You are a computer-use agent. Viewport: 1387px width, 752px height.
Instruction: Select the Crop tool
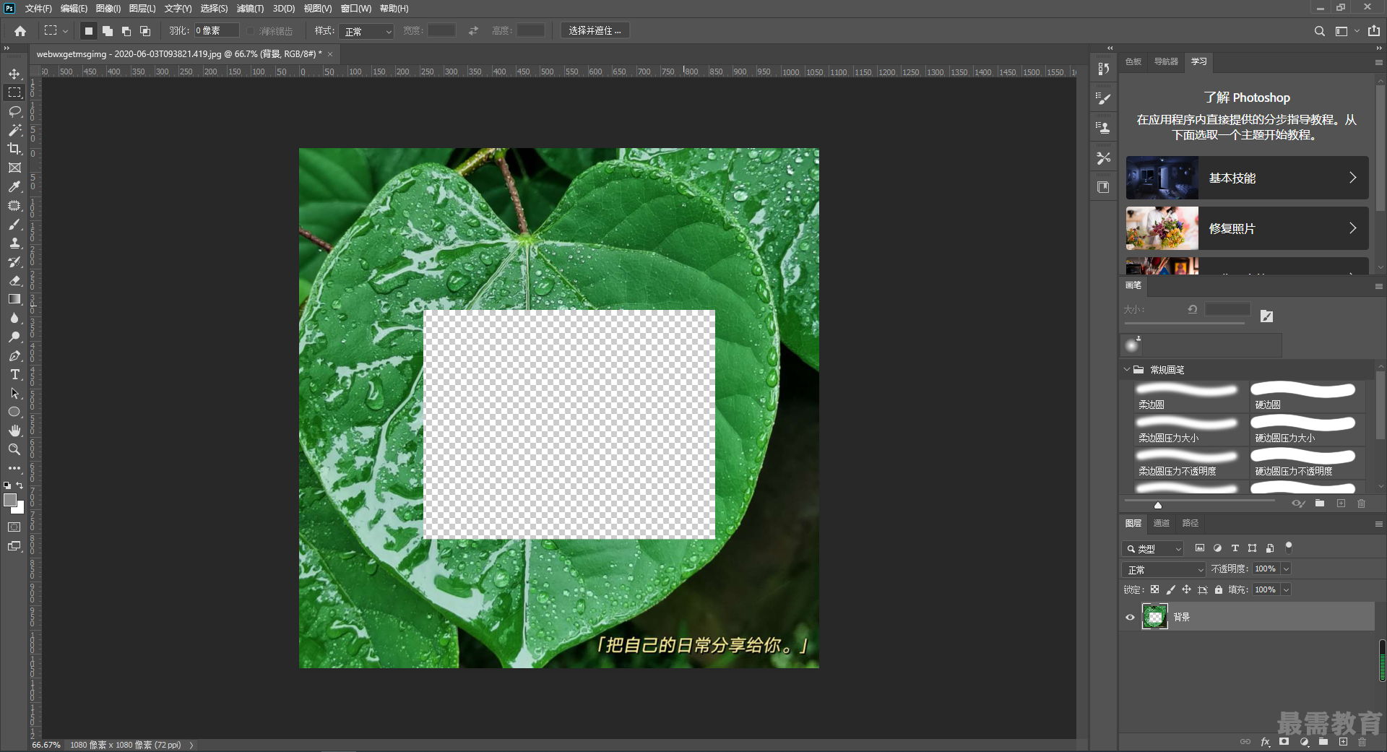coord(14,149)
